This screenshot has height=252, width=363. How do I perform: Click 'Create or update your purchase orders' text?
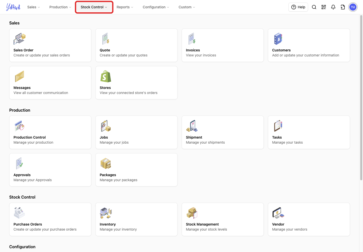[x=45, y=229]
